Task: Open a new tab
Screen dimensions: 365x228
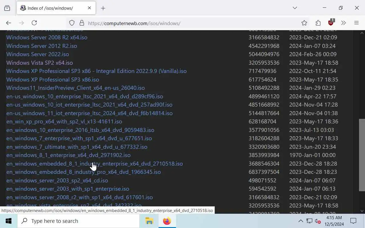Action: (103, 8)
